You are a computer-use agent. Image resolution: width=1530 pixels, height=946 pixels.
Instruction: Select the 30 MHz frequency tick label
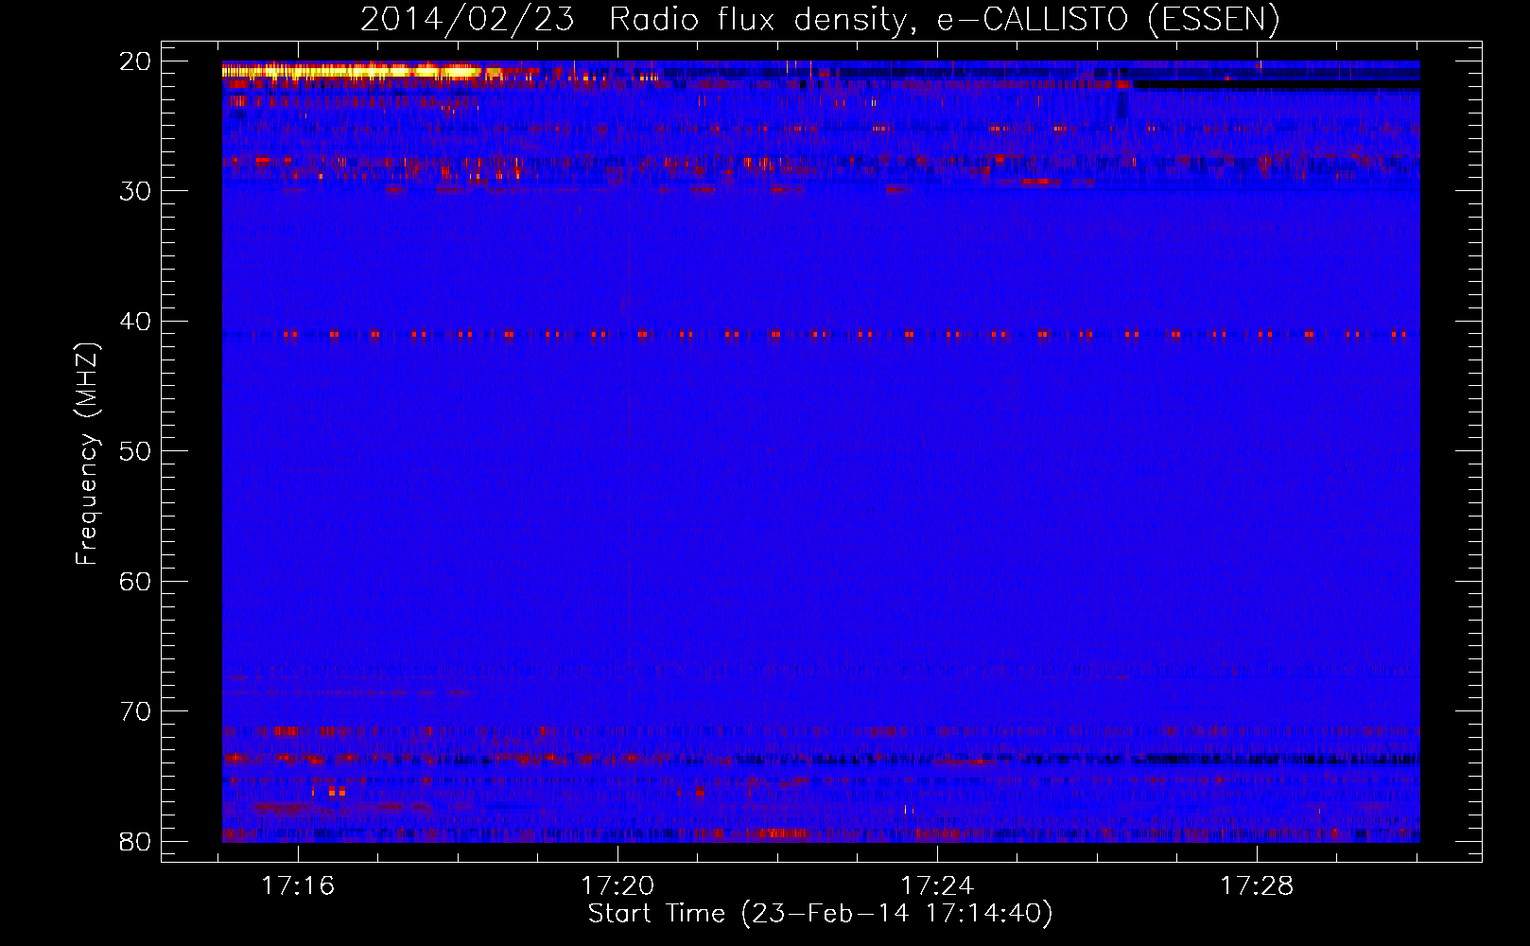click(x=136, y=191)
